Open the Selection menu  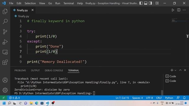tap(30, 3)
